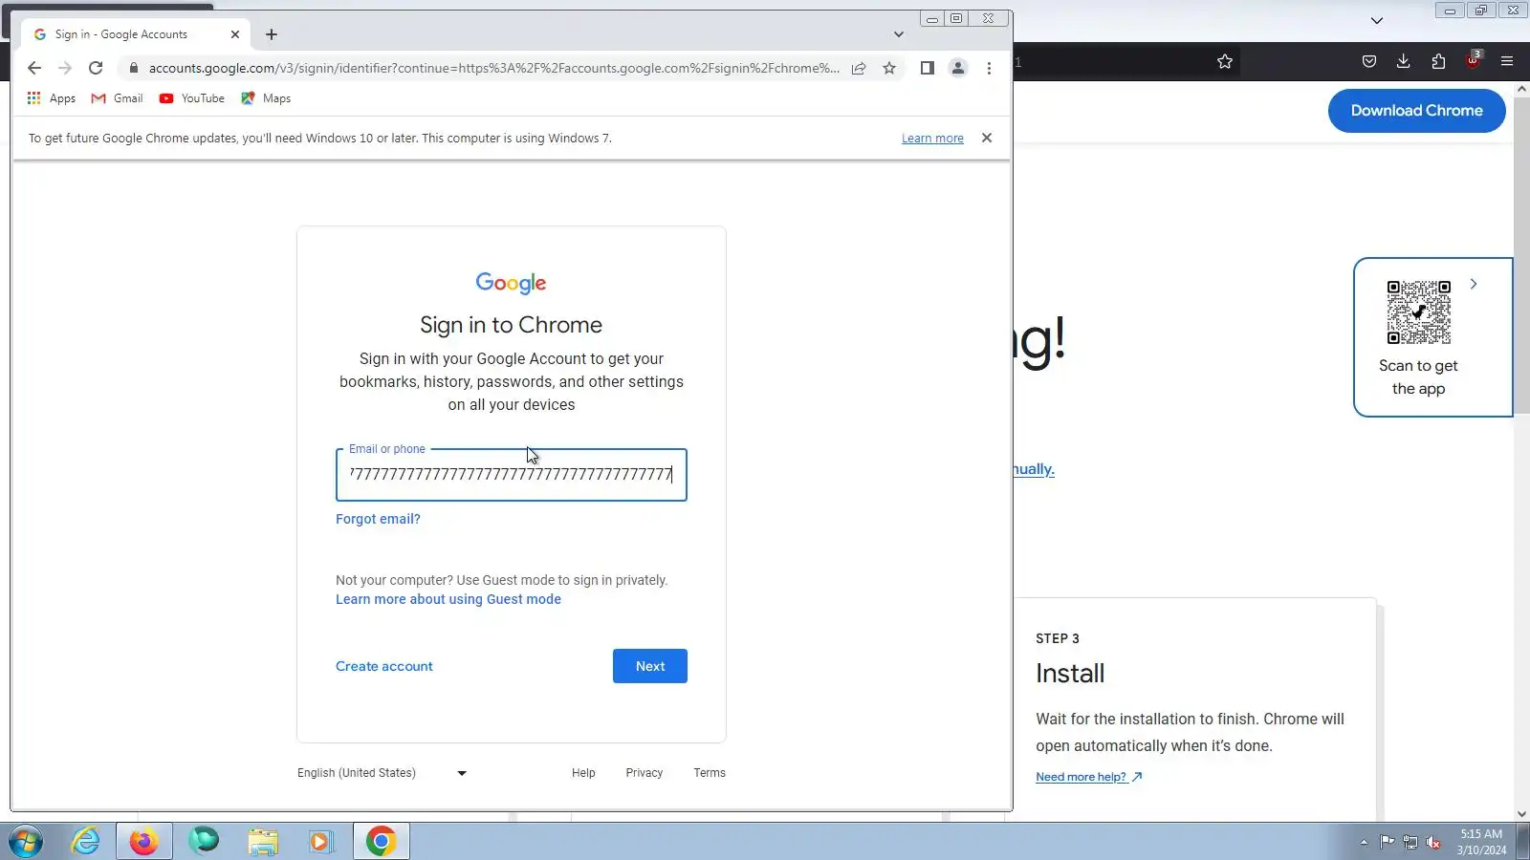Open a new tab with the plus button
Image resolution: width=1530 pixels, height=860 pixels.
click(x=272, y=34)
